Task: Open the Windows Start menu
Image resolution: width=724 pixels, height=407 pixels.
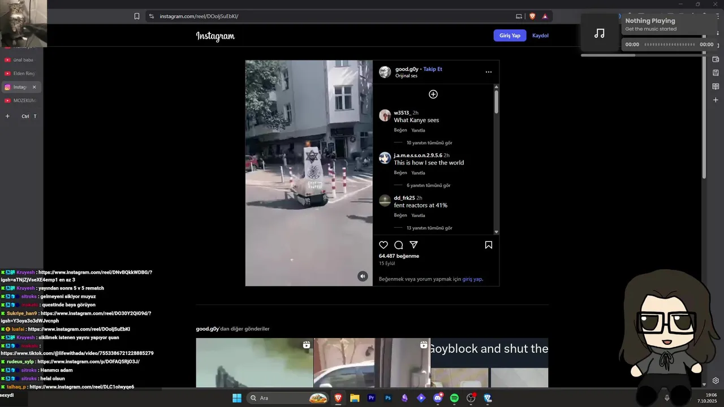Action: (x=237, y=398)
